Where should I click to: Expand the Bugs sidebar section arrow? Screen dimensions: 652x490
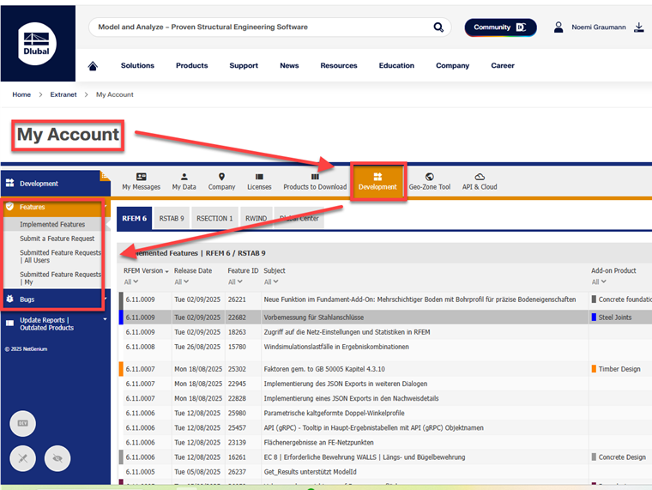click(x=106, y=299)
